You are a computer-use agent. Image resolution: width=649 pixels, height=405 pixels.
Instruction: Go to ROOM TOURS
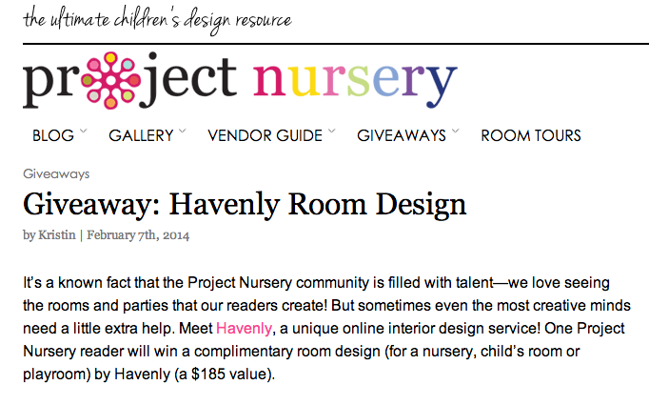[x=530, y=135]
